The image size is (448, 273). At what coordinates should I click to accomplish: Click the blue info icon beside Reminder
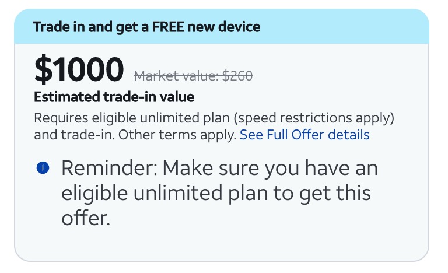click(x=42, y=168)
